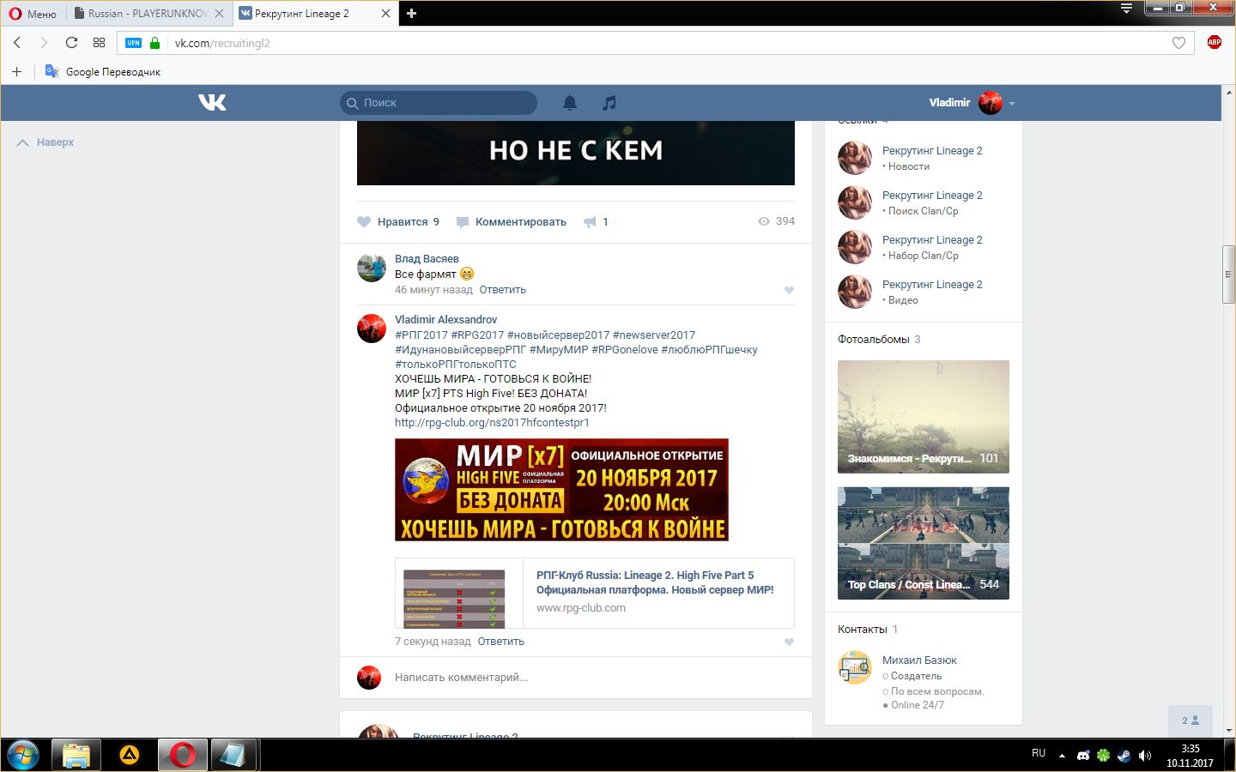Open Vladimir Alexsandrov profile link
Image resolution: width=1236 pixels, height=772 pixels.
[x=445, y=319]
